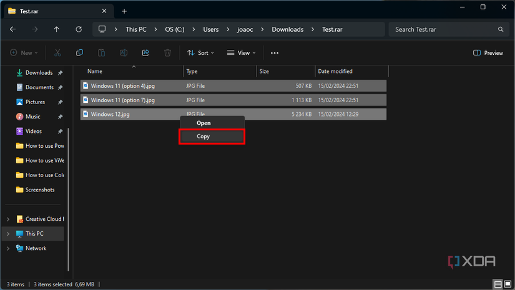Refresh the Test.rar folder view
This screenshot has height=290, width=515.
(x=79, y=29)
